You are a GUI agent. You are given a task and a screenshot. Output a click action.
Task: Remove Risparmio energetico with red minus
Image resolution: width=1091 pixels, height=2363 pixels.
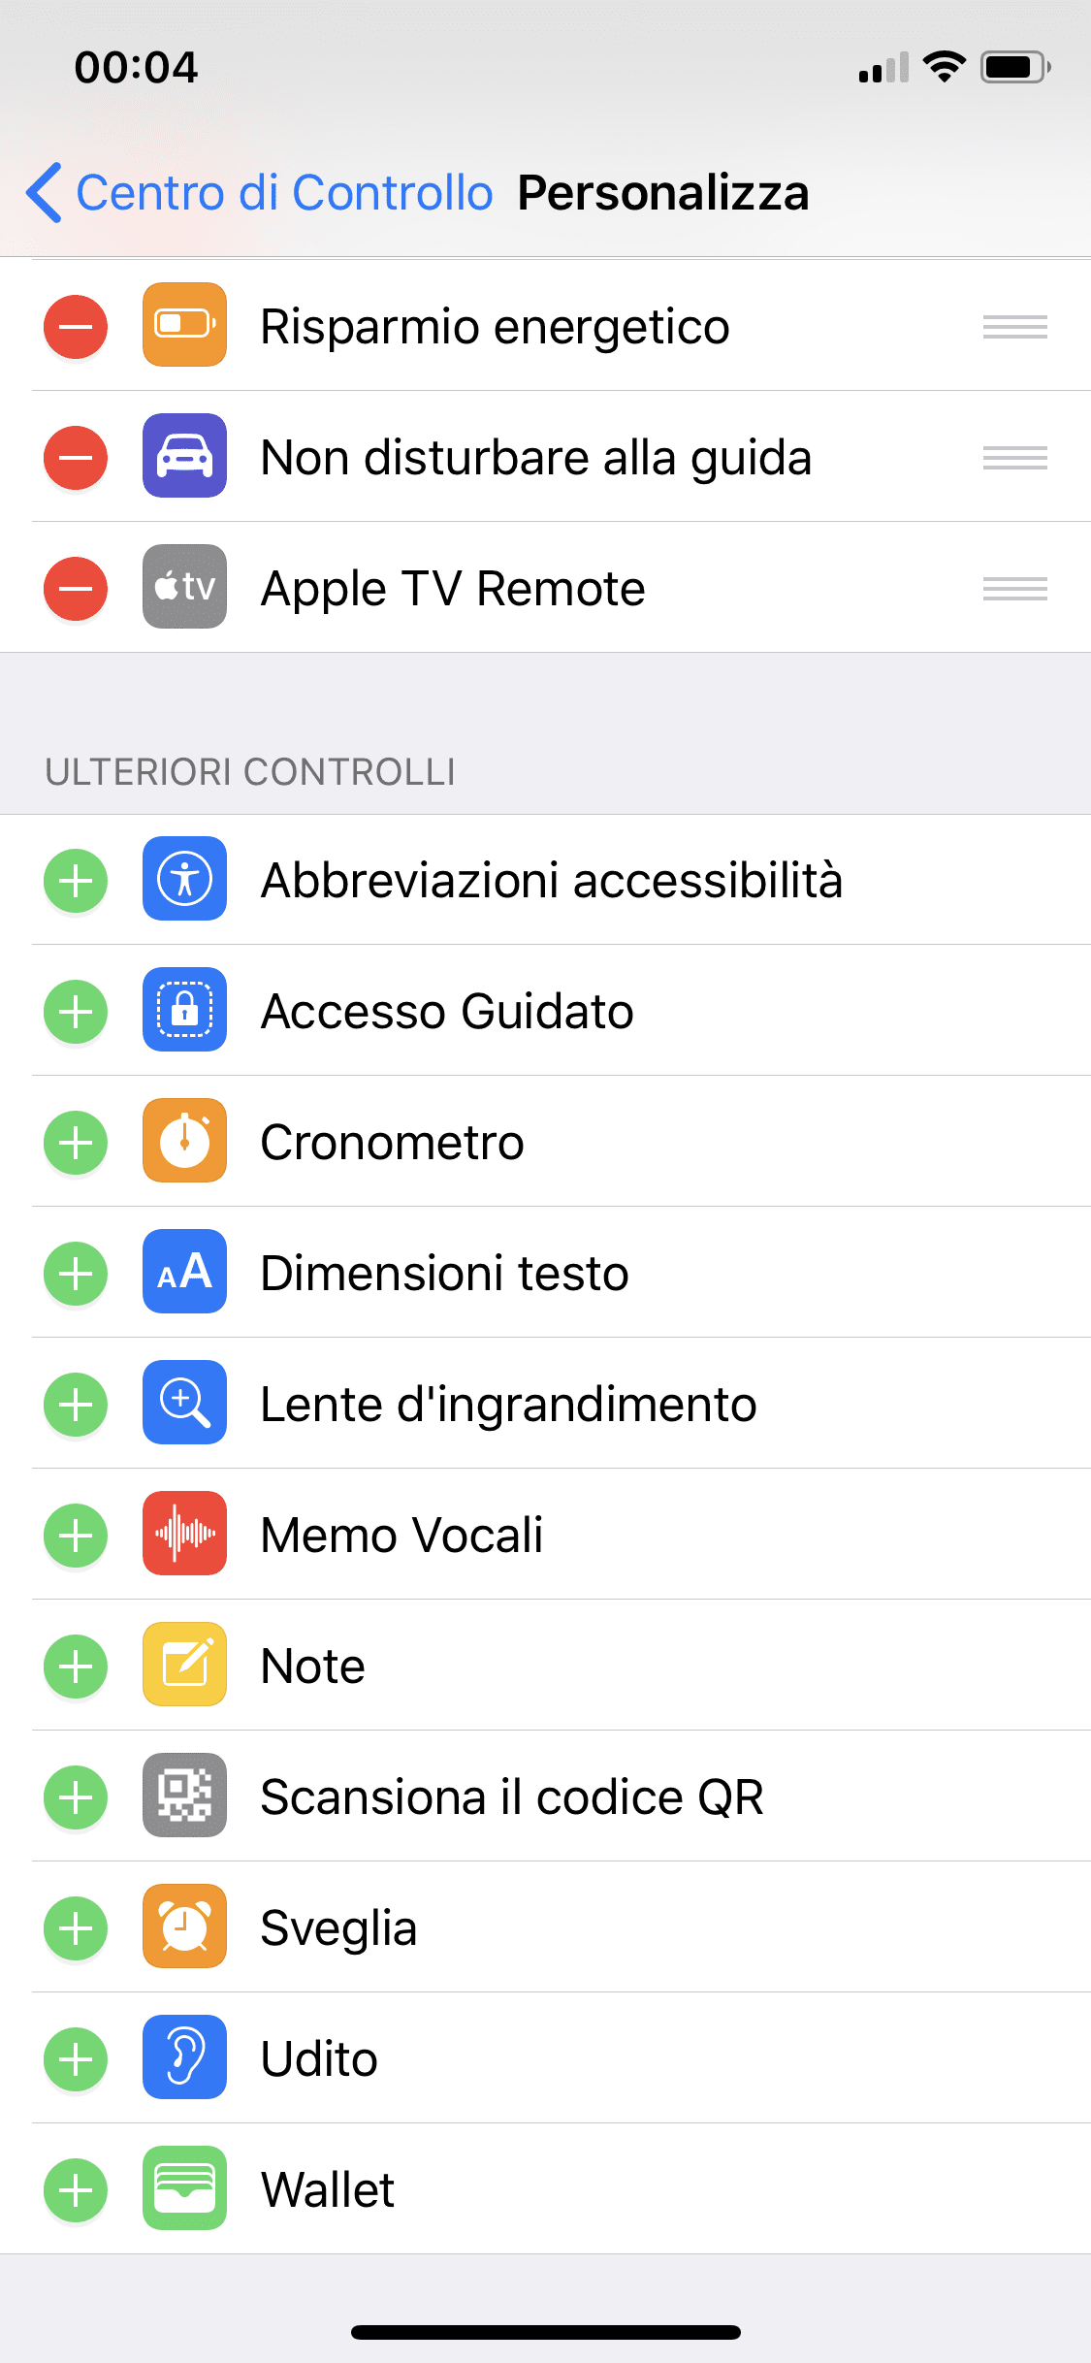click(76, 327)
